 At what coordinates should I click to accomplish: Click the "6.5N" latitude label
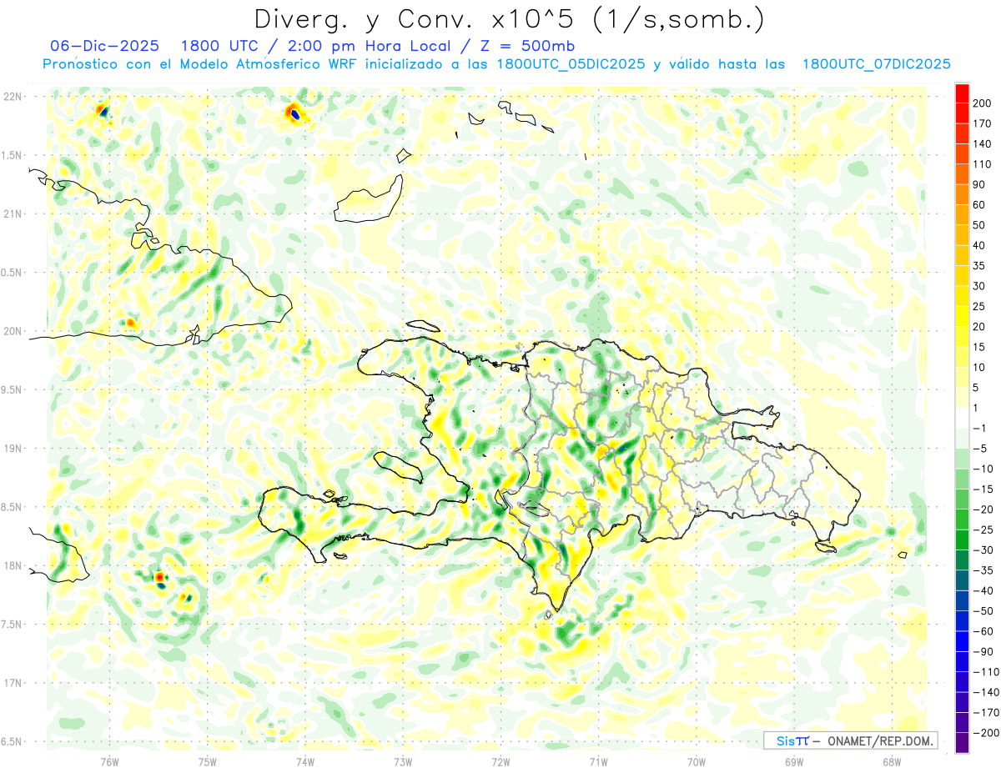click(x=13, y=741)
